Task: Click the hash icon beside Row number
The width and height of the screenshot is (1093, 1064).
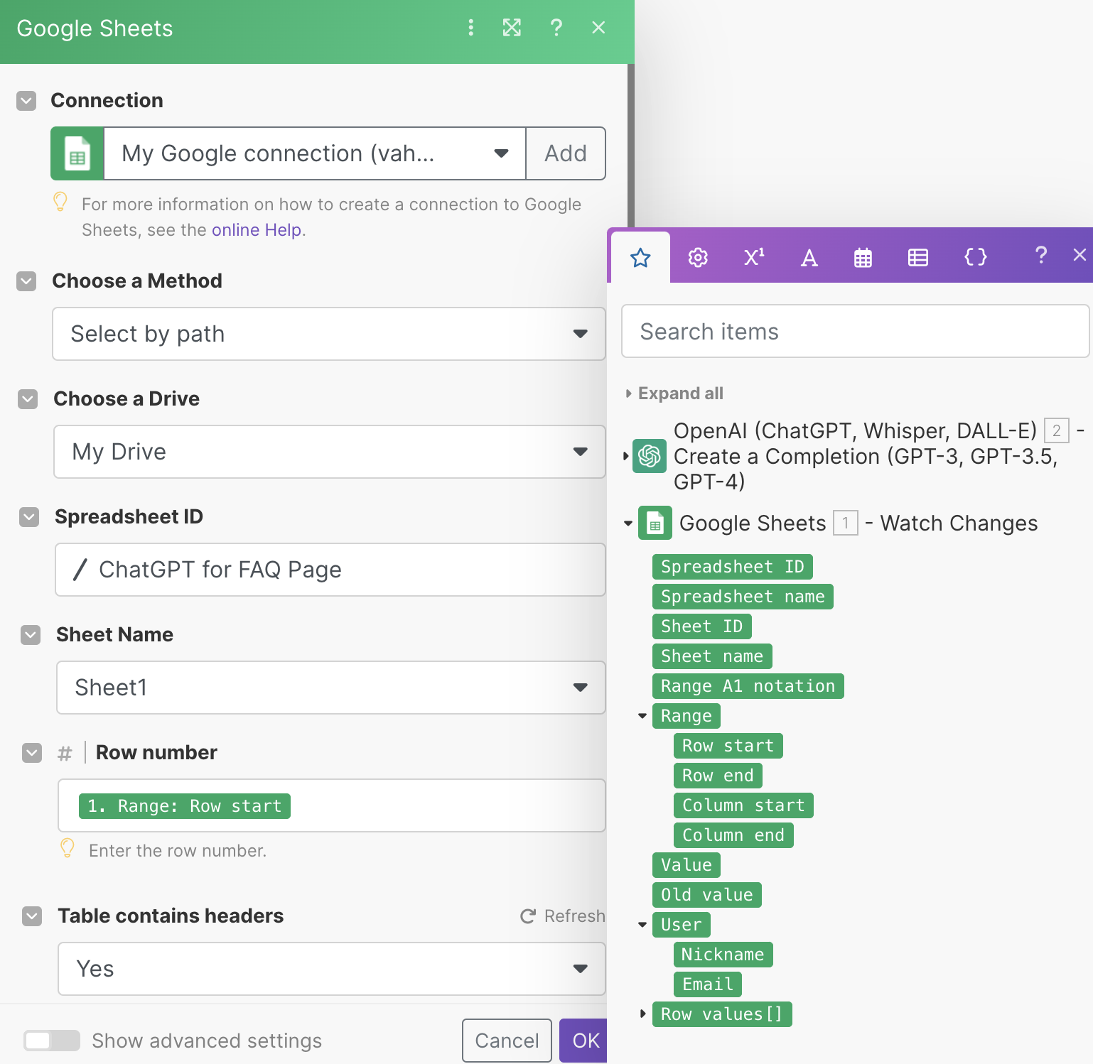Action: point(65,753)
